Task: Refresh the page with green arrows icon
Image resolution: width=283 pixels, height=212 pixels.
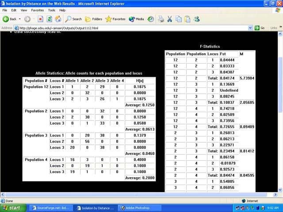Action: point(49,19)
